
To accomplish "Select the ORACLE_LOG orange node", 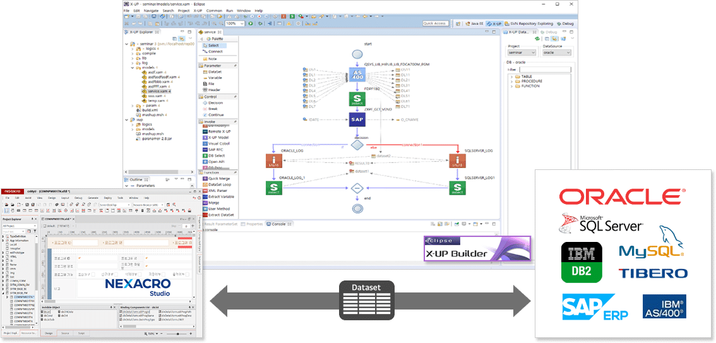I will 273,160.
